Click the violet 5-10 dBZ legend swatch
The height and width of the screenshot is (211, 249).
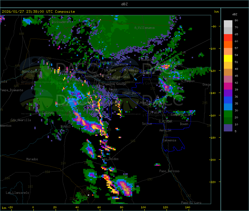pyautogui.click(x=228, y=128)
